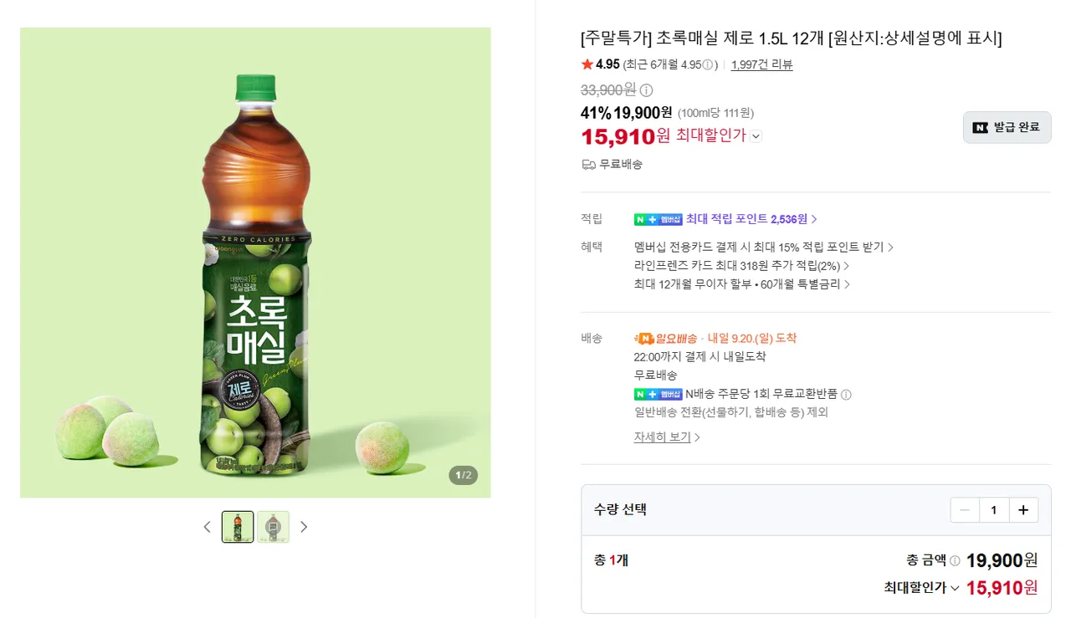This screenshot has height=618, width=1071.
Task: Open 최대 적립 포인트 2,536원 details
Action: [751, 219]
